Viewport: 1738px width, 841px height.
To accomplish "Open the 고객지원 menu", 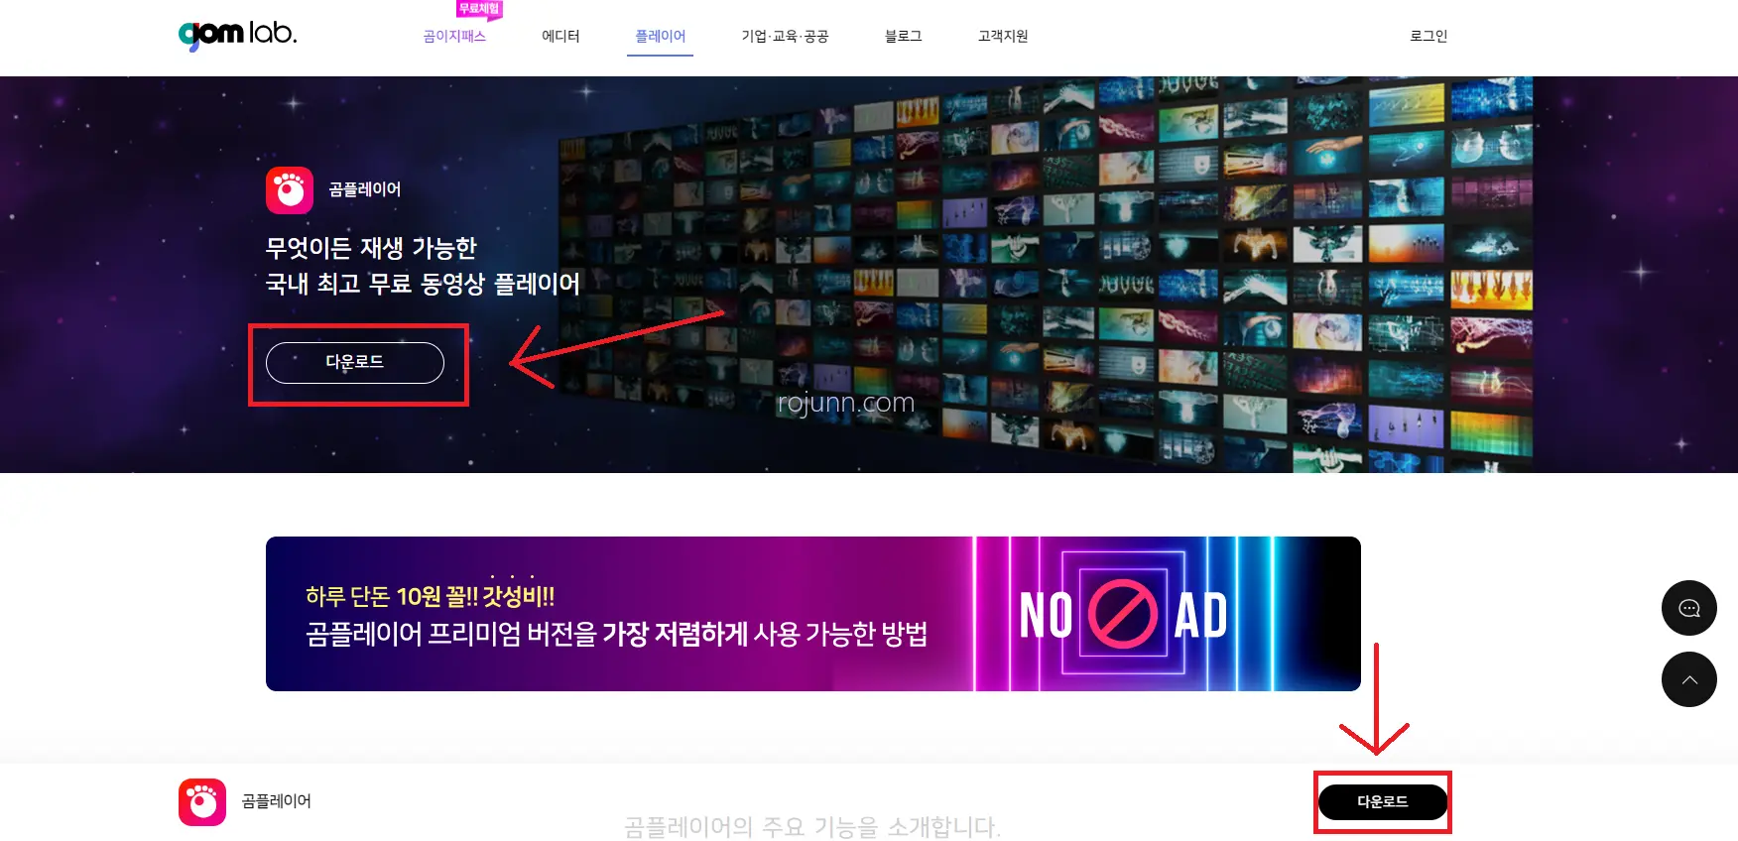I will point(1003,37).
